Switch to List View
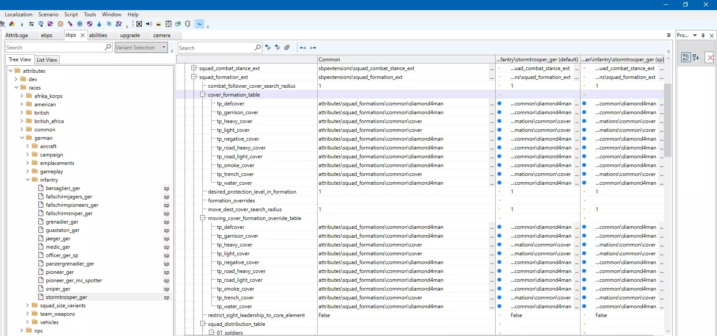 coord(47,60)
